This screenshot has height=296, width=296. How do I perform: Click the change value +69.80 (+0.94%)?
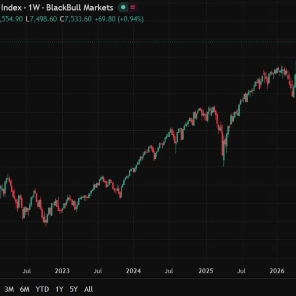pos(119,19)
